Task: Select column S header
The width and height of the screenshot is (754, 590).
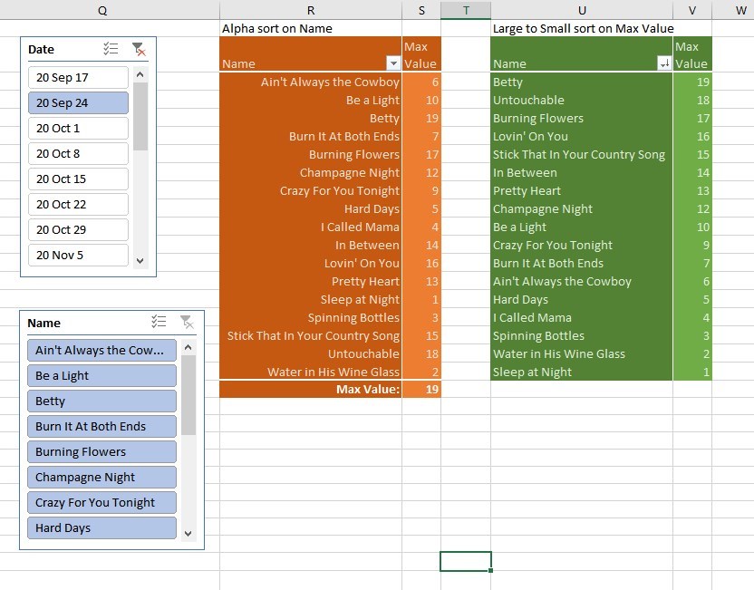Action: pos(421,10)
